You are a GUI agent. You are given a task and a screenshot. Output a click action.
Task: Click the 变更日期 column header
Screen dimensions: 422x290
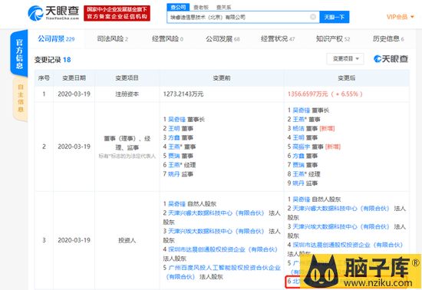pos(74,78)
